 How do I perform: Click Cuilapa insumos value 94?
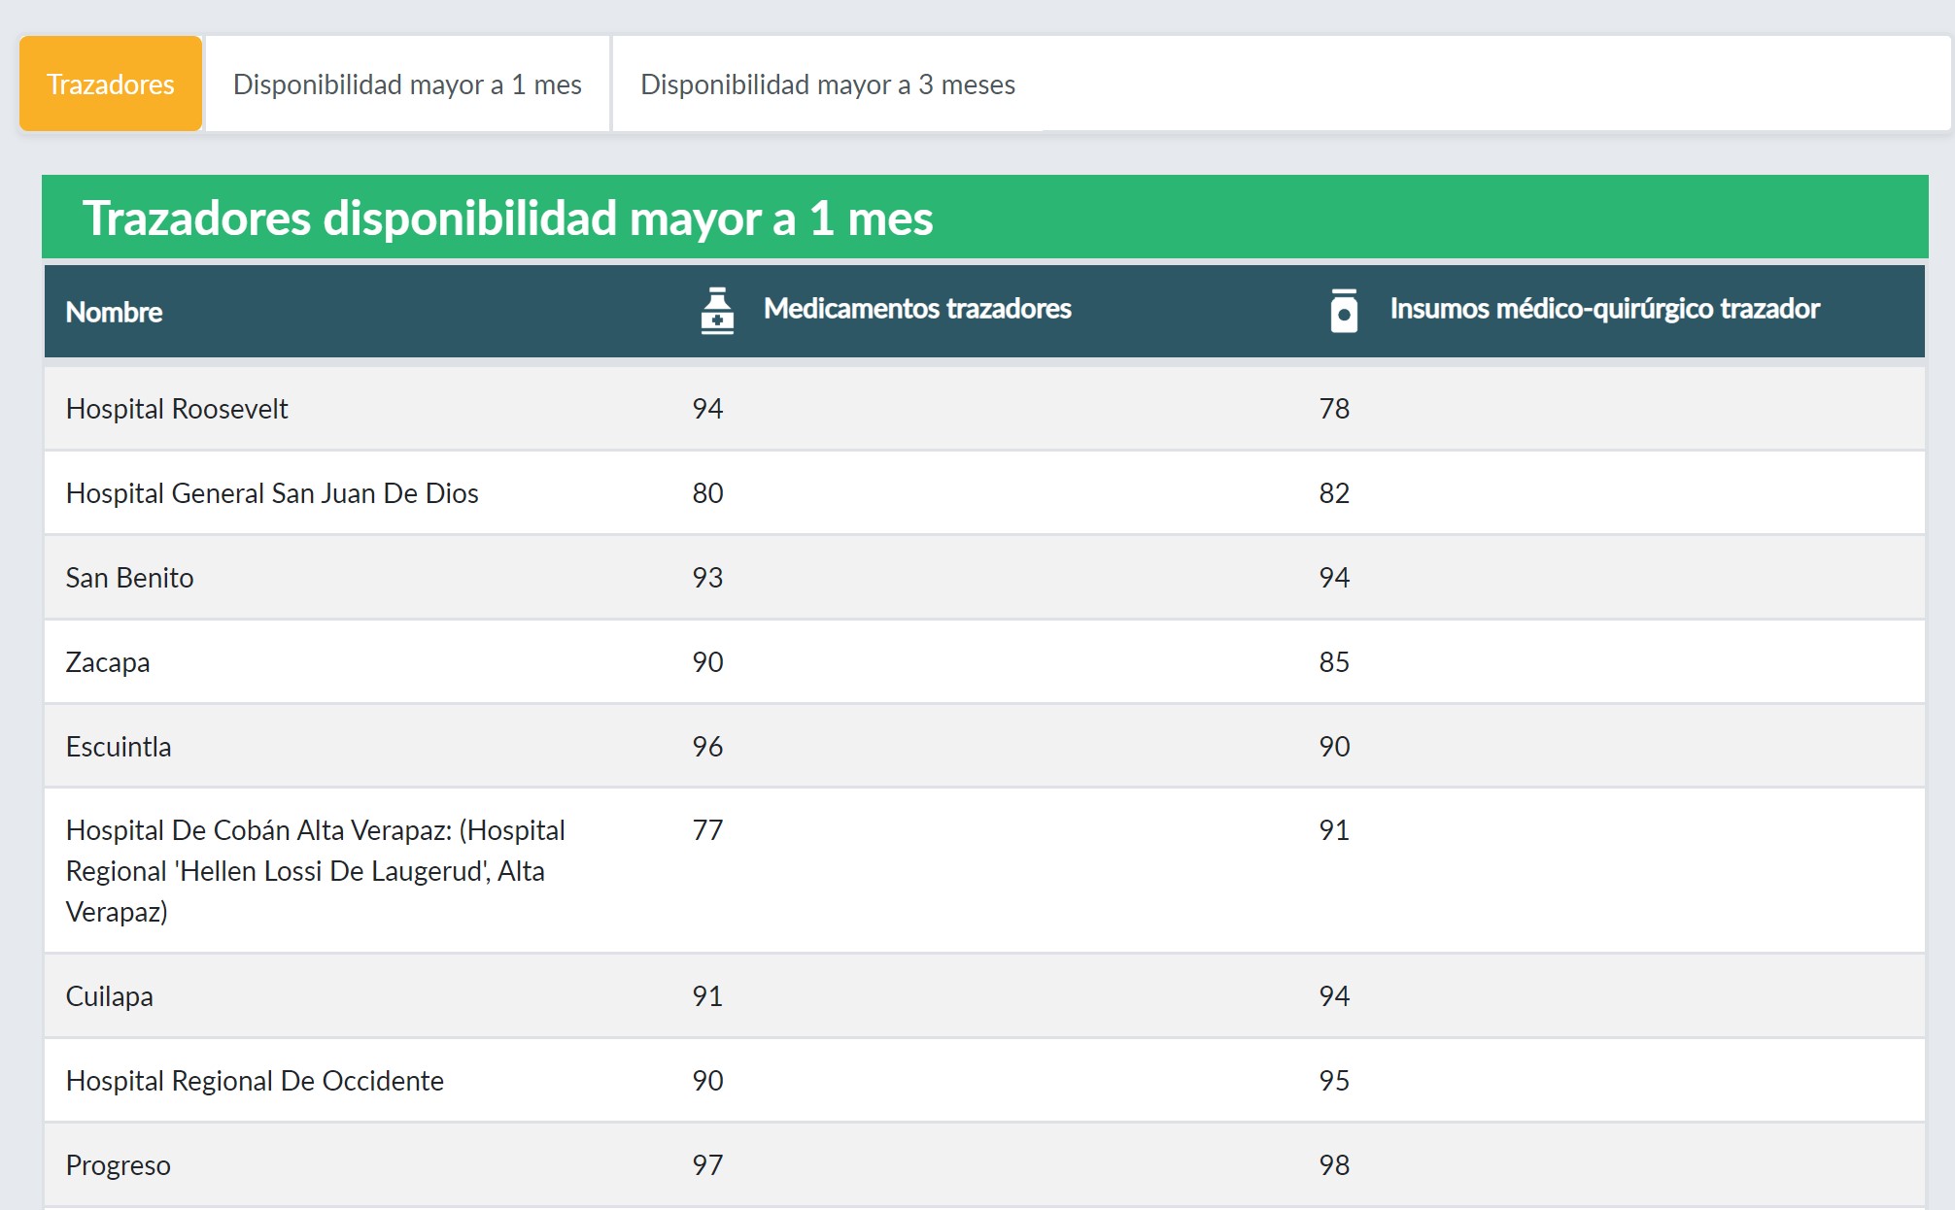point(1334,996)
